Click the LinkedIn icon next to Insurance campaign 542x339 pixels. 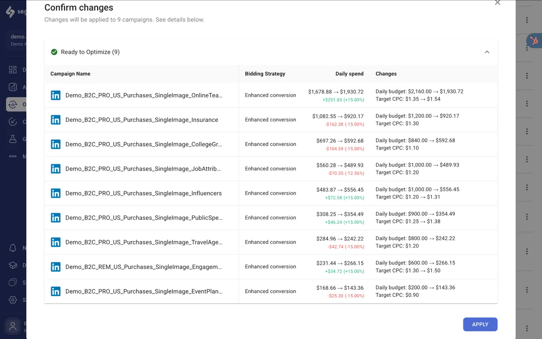[x=55, y=119]
